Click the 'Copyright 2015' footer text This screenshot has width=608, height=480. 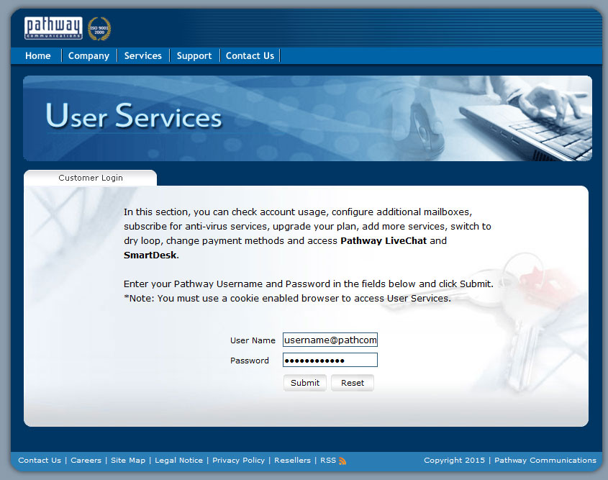454,461
